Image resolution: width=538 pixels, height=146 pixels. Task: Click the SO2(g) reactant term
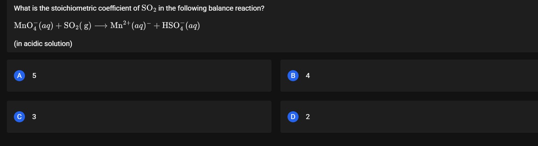(x=78, y=26)
